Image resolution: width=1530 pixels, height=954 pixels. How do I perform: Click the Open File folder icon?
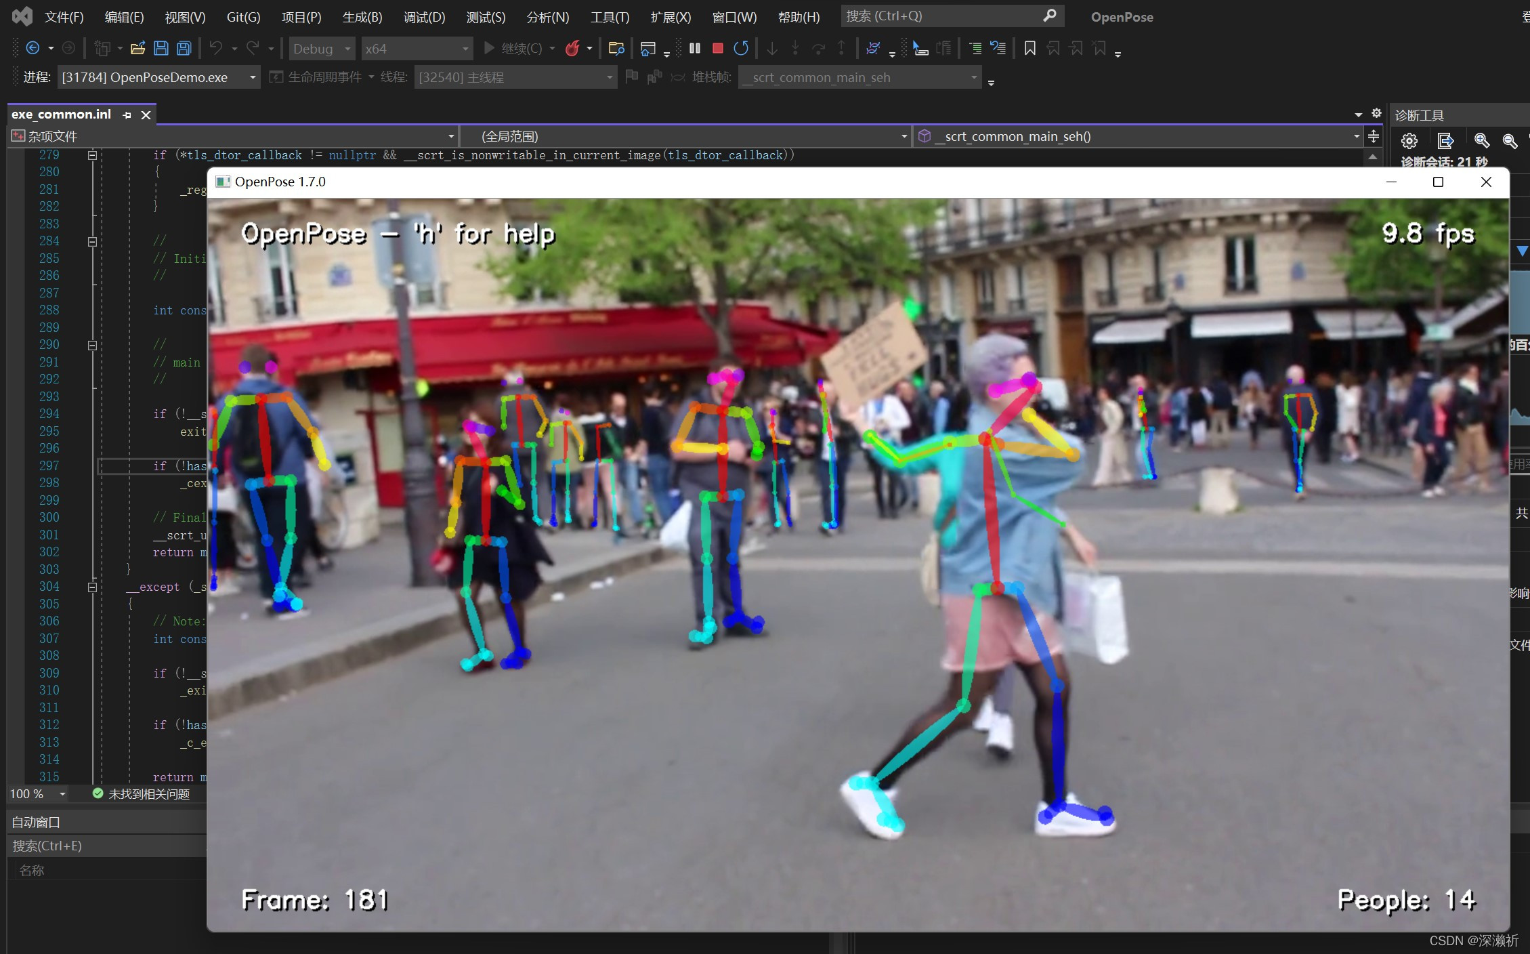(138, 48)
